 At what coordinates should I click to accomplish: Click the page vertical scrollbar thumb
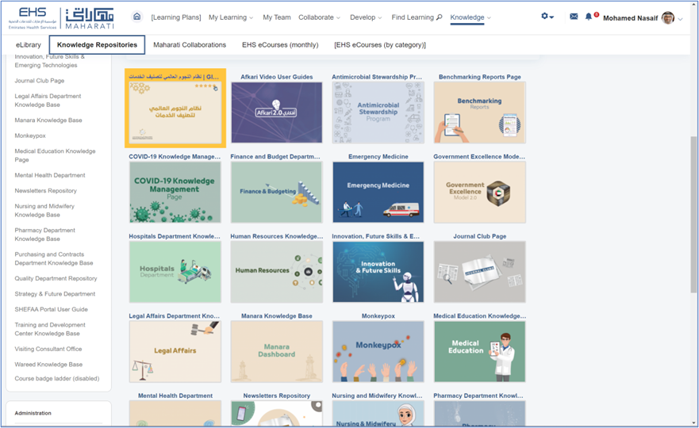693,215
